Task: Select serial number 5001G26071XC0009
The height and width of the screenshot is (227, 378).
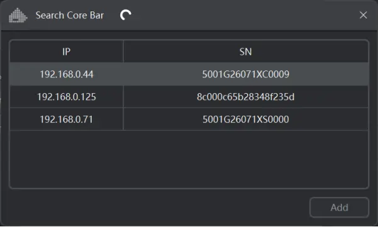Action: click(x=246, y=74)
